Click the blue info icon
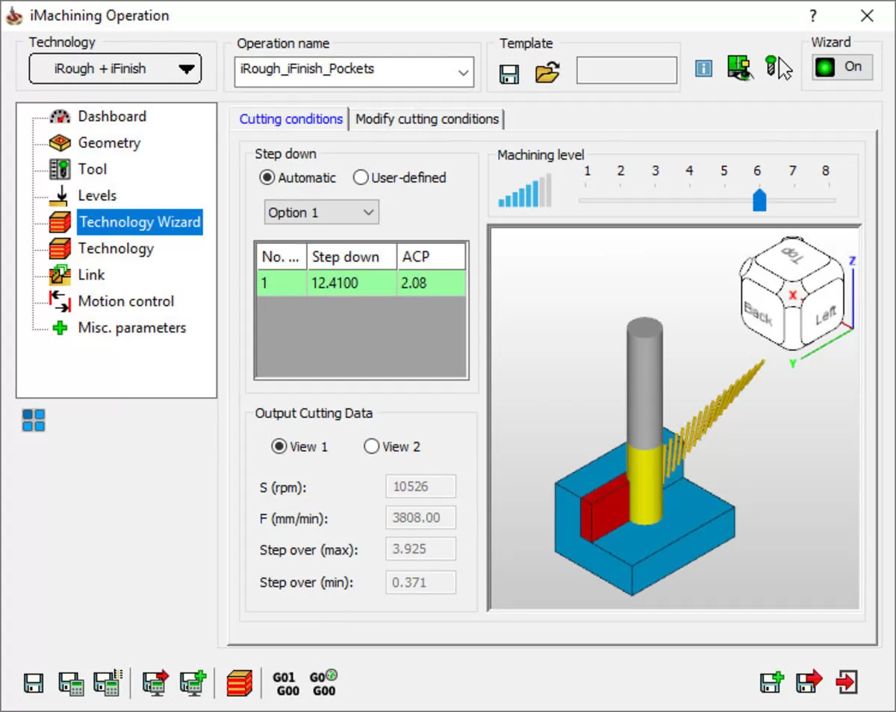 (x=703, y=69)
